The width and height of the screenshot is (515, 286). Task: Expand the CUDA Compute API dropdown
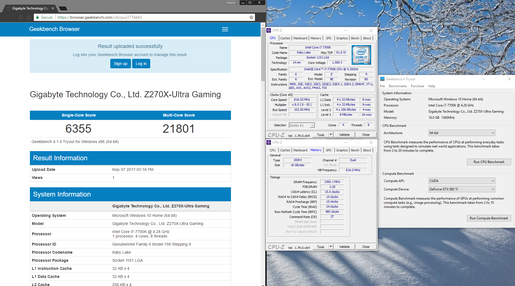pos(462,181)
